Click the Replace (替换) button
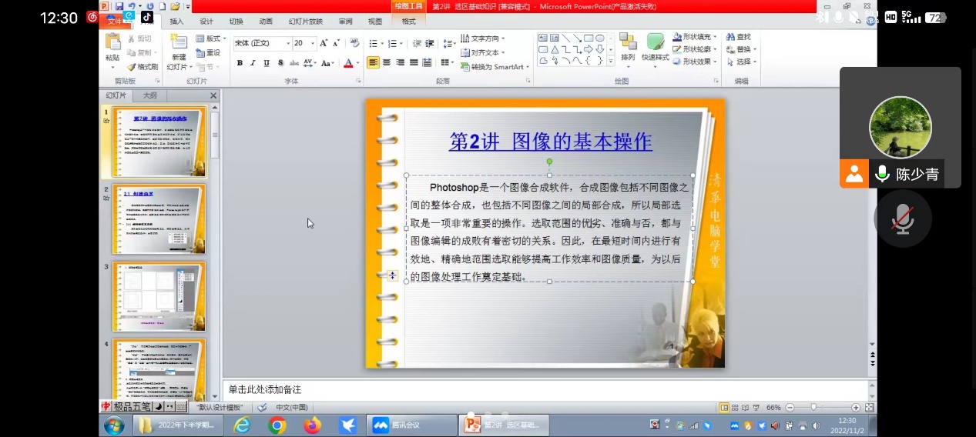 [740, 49]
